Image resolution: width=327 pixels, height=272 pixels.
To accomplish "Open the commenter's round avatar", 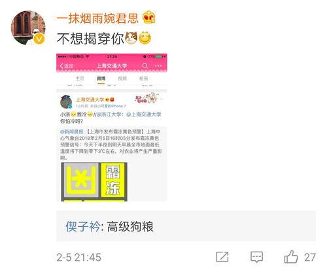I will click(28, 27).
